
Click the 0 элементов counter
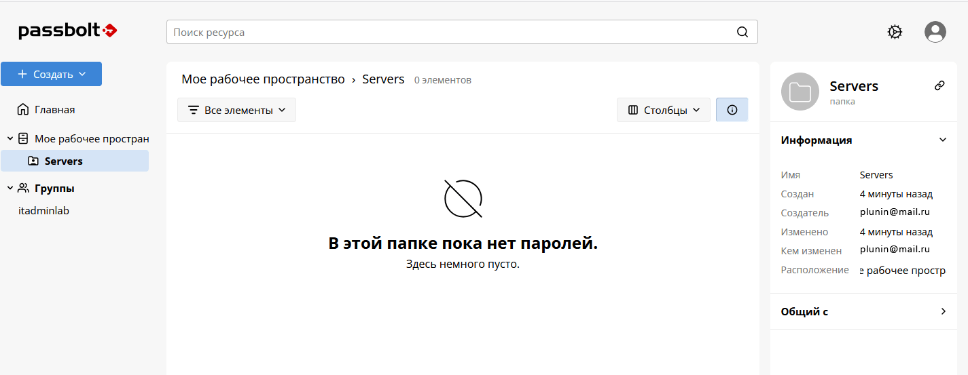pyautogui.click(x=443, y=80)
